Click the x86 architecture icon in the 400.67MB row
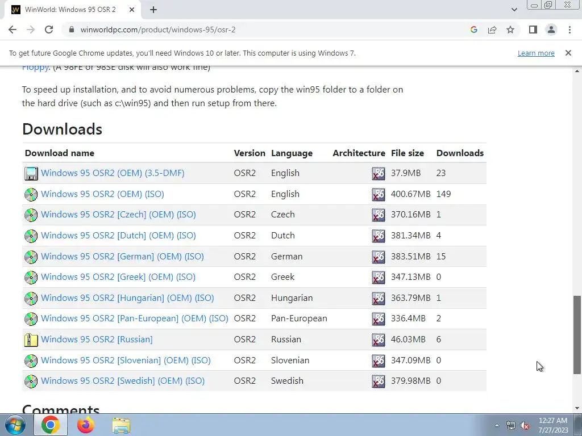The width and height of the screenshot is (582, 436). [x=378, y=194]
